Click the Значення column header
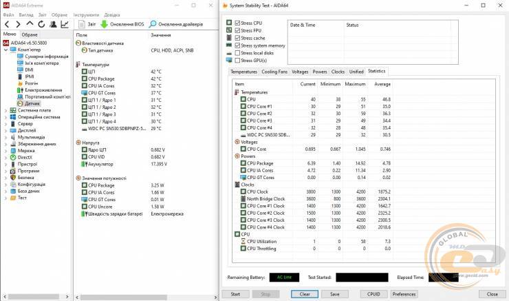 point(161,35)
